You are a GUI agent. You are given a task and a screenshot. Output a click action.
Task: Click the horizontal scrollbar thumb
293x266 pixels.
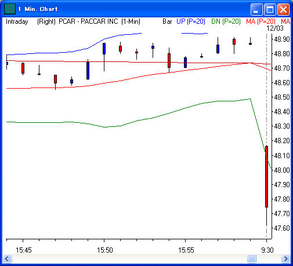click(251, 258)
